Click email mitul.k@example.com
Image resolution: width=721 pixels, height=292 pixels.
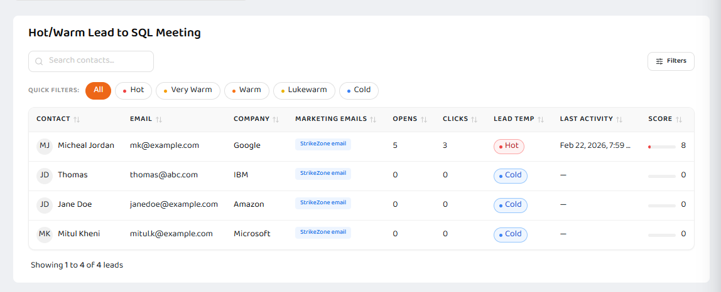point(171,234)
